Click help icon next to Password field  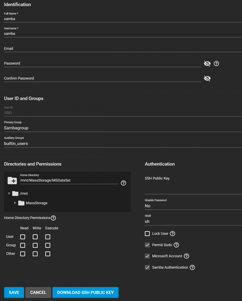(x=216, y=64)
